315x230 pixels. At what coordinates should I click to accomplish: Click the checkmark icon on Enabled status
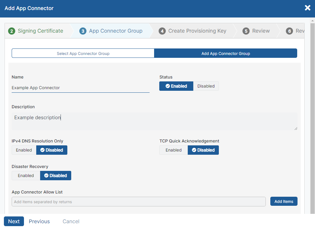[x=167, y=86]
